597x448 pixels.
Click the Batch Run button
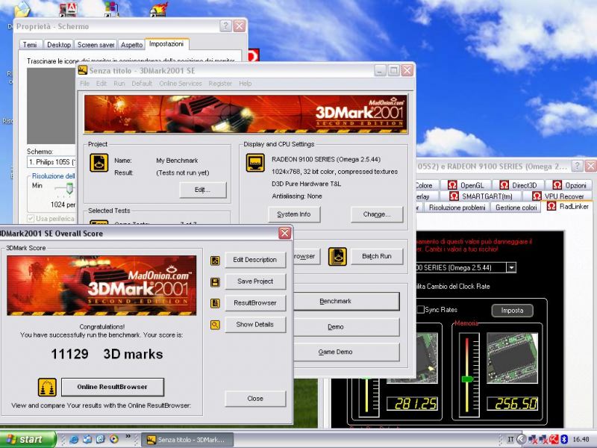click(377, 256)
